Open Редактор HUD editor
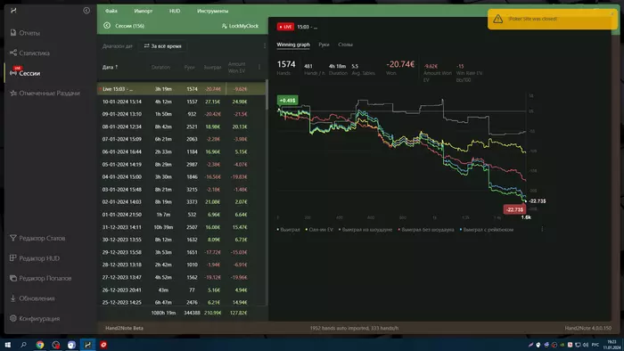Viewport: 624px width, 351px height. (35, 258)
